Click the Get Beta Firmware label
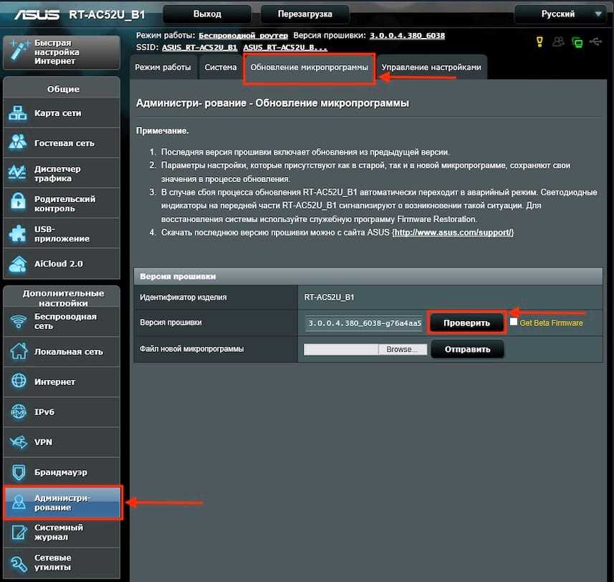Screen dimensions: 614x582 pyautogui.click(x=551, y=323)
